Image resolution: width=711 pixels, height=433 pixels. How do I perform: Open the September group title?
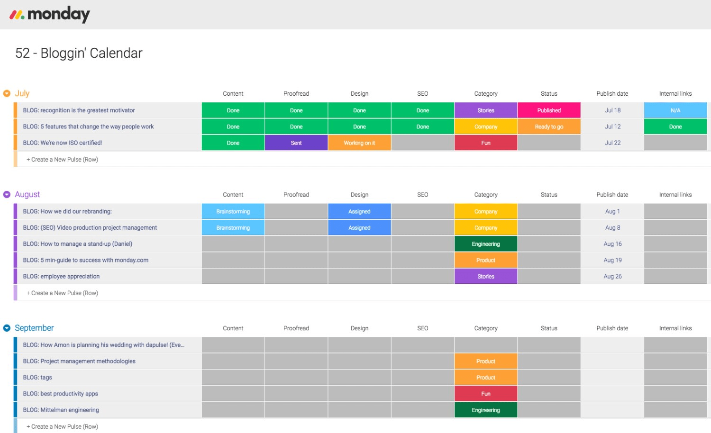34,328
